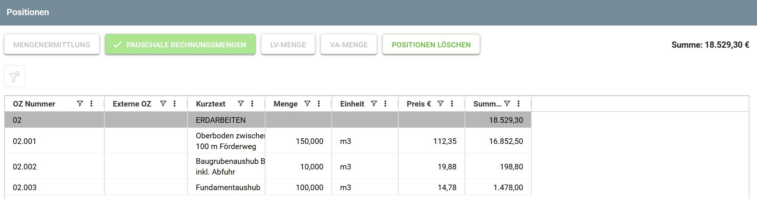Open filter for Kurztext column
The height and width of the screenshot is (199, 757).
240,104
